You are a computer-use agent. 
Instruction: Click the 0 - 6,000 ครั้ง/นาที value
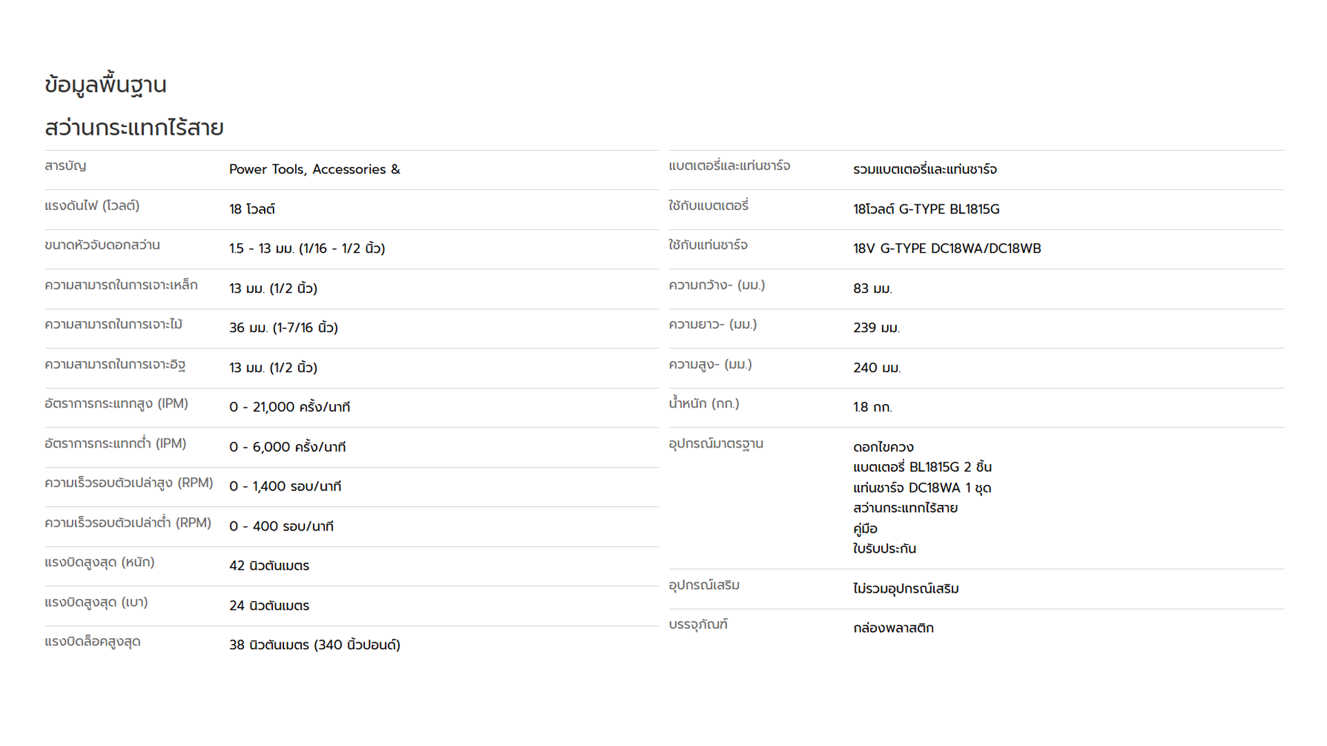tap(288, 447)
